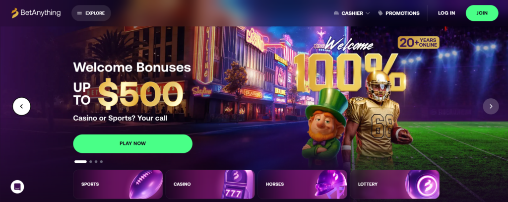Open the Lottery category tile
This screenshot has width=508, height=202.
[394, 184]
